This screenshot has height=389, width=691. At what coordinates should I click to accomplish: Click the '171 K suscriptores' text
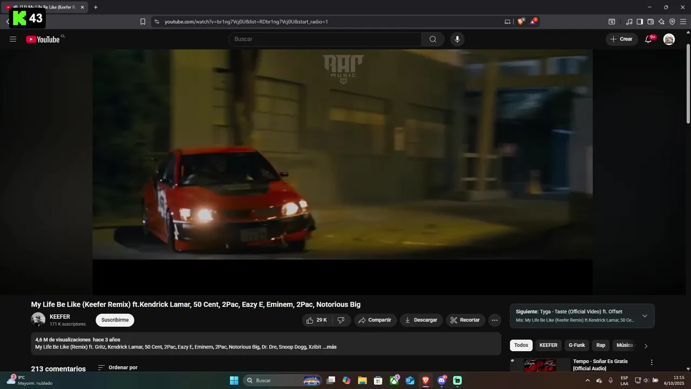[67, 324]
